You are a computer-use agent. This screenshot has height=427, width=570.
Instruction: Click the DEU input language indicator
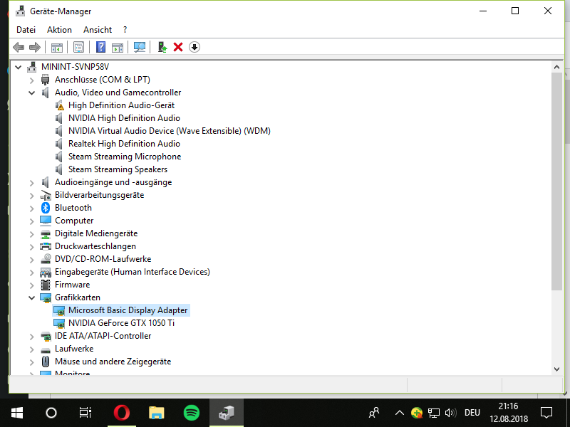pos(472,413)
